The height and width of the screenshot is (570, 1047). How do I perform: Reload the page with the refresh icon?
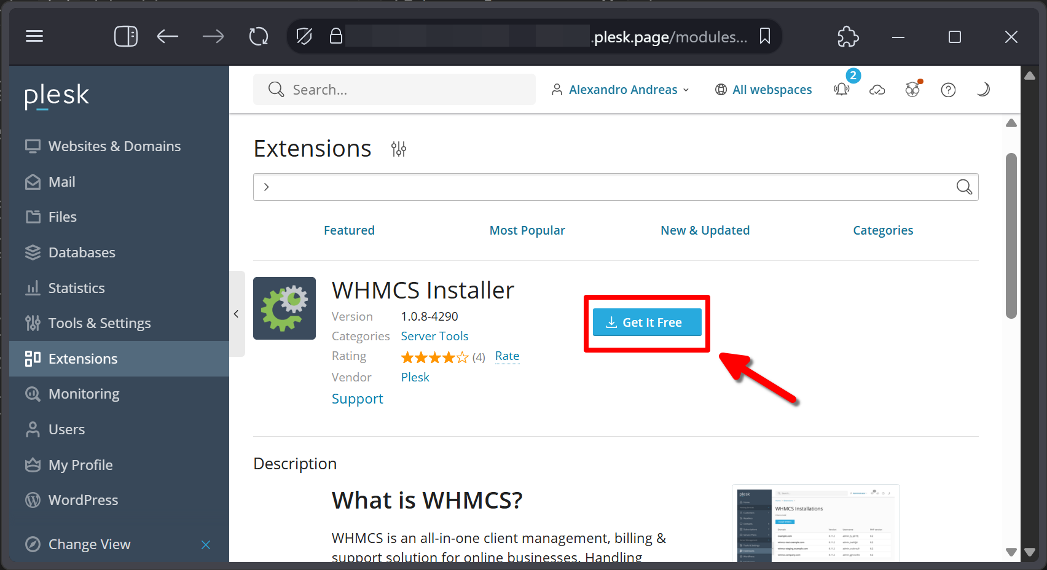(259, 36)
